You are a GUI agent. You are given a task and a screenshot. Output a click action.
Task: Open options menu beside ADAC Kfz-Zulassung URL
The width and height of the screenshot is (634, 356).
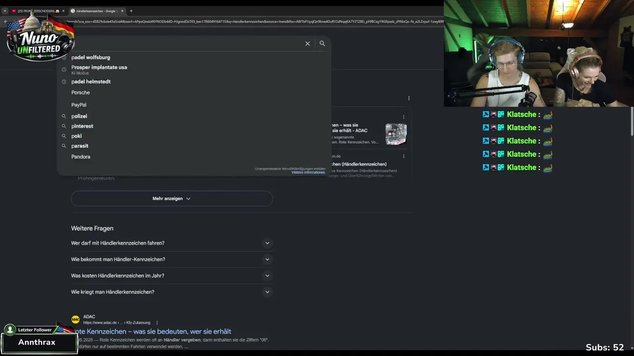[x=157, y=323]
